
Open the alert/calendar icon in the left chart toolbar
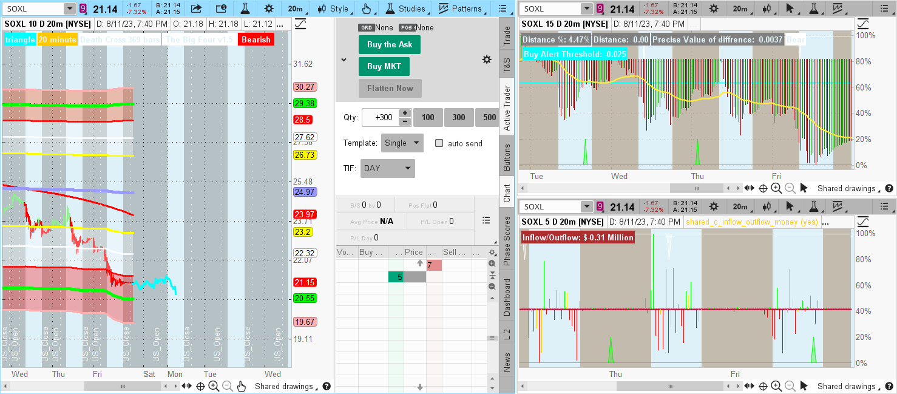[x=221, y=8]
